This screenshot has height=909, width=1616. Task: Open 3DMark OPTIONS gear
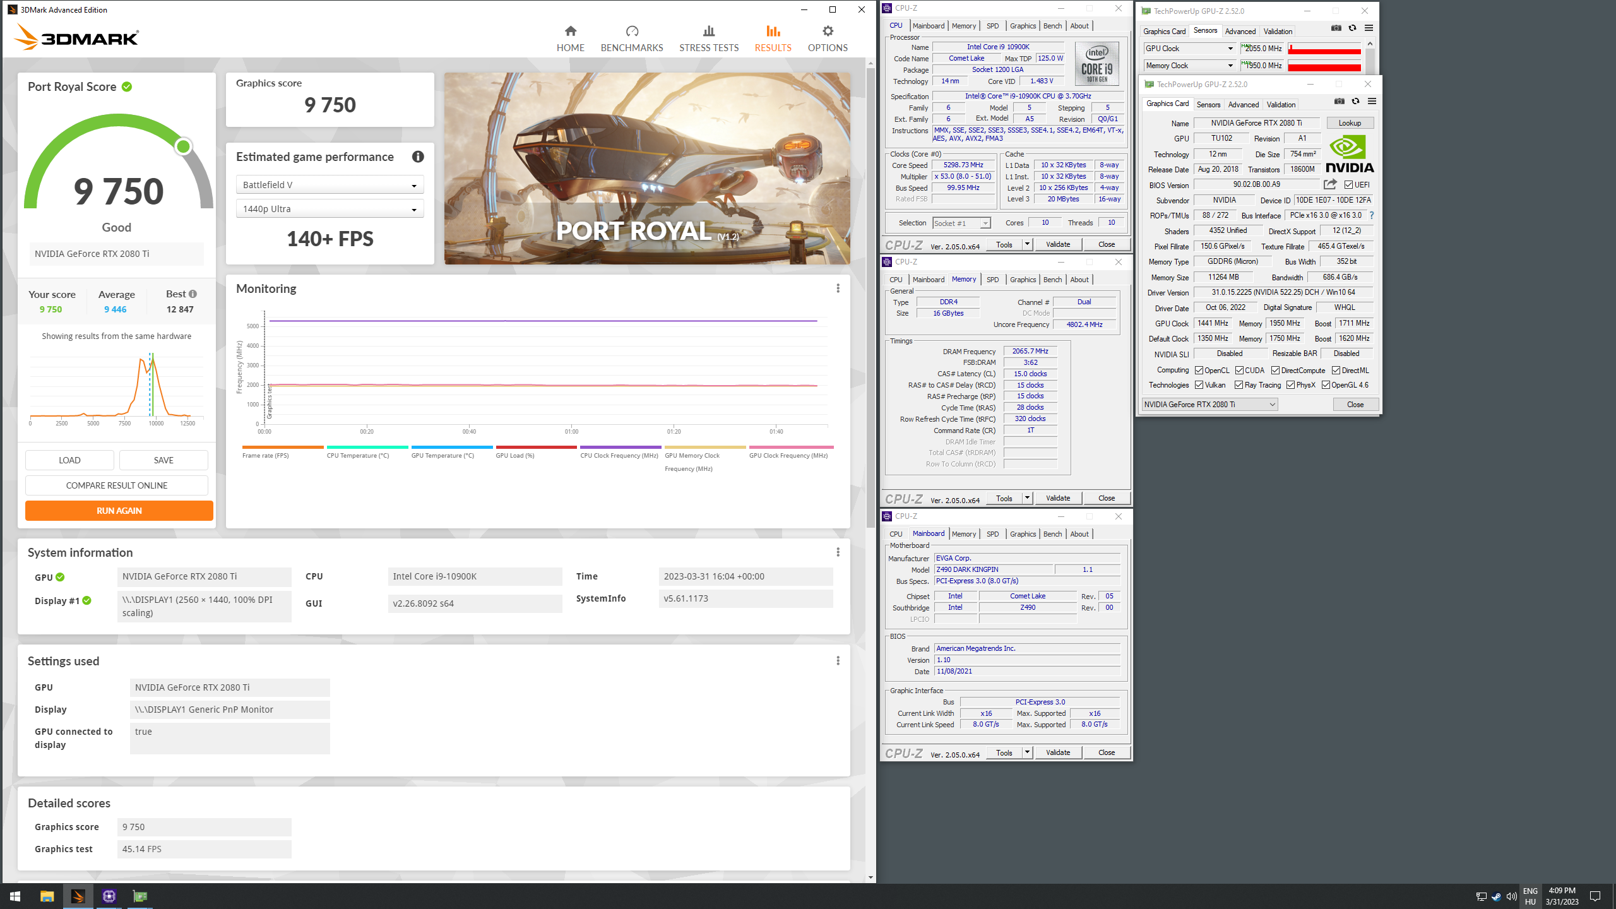[828, 39]
